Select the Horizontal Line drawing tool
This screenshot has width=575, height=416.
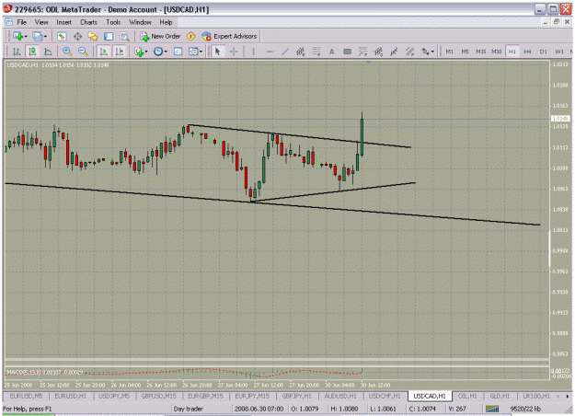coord(270,52)
